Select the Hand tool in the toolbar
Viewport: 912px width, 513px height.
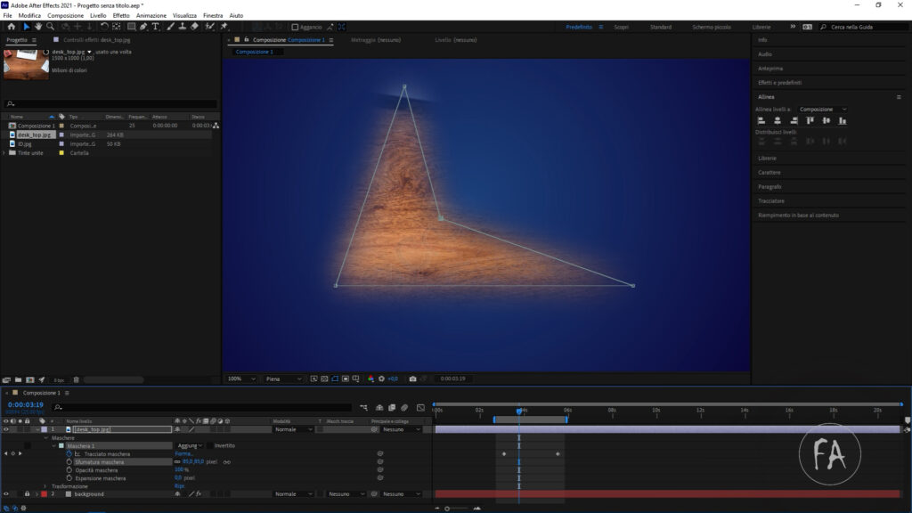[x=37, y=27]
